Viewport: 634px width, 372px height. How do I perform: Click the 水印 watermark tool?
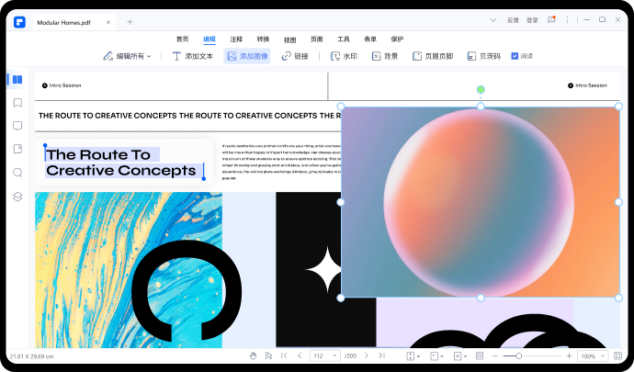344,56
